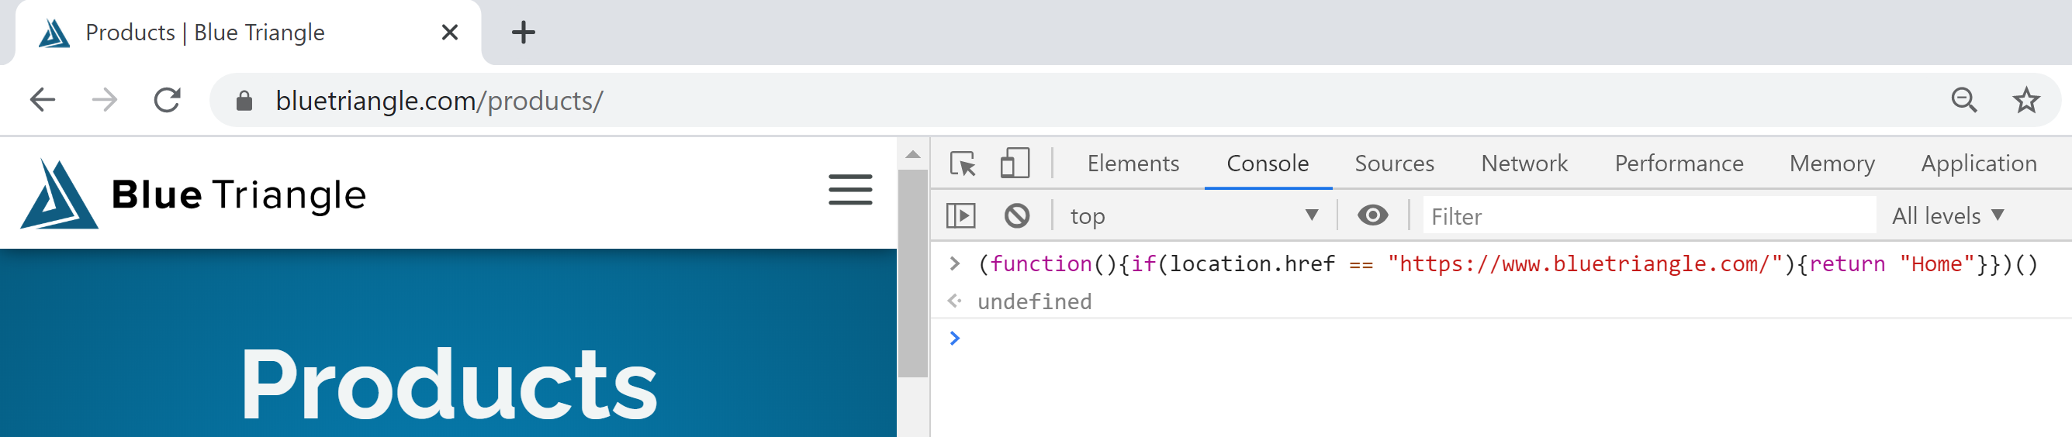The image size is (2072, 437).
Task: Open the Network panel
Action: pos(1524,164)
